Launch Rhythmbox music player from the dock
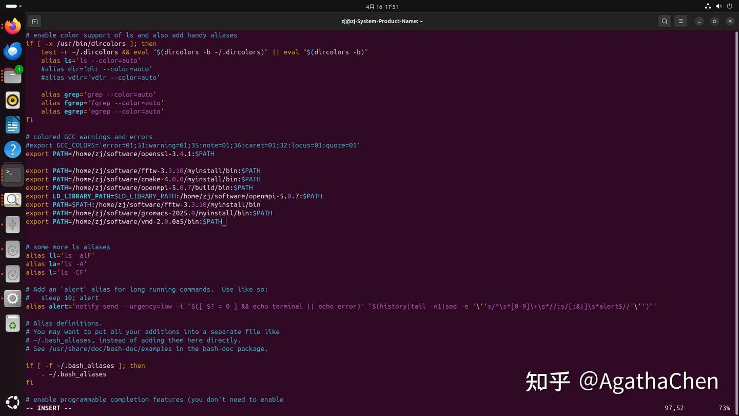 tap(12, 100)
